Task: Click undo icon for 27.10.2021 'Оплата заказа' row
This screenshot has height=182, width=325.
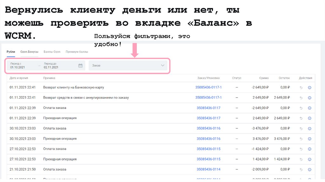Action: (301, 149)
